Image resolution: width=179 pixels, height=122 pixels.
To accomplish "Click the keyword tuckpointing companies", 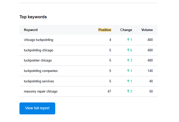I will (41, 71).
